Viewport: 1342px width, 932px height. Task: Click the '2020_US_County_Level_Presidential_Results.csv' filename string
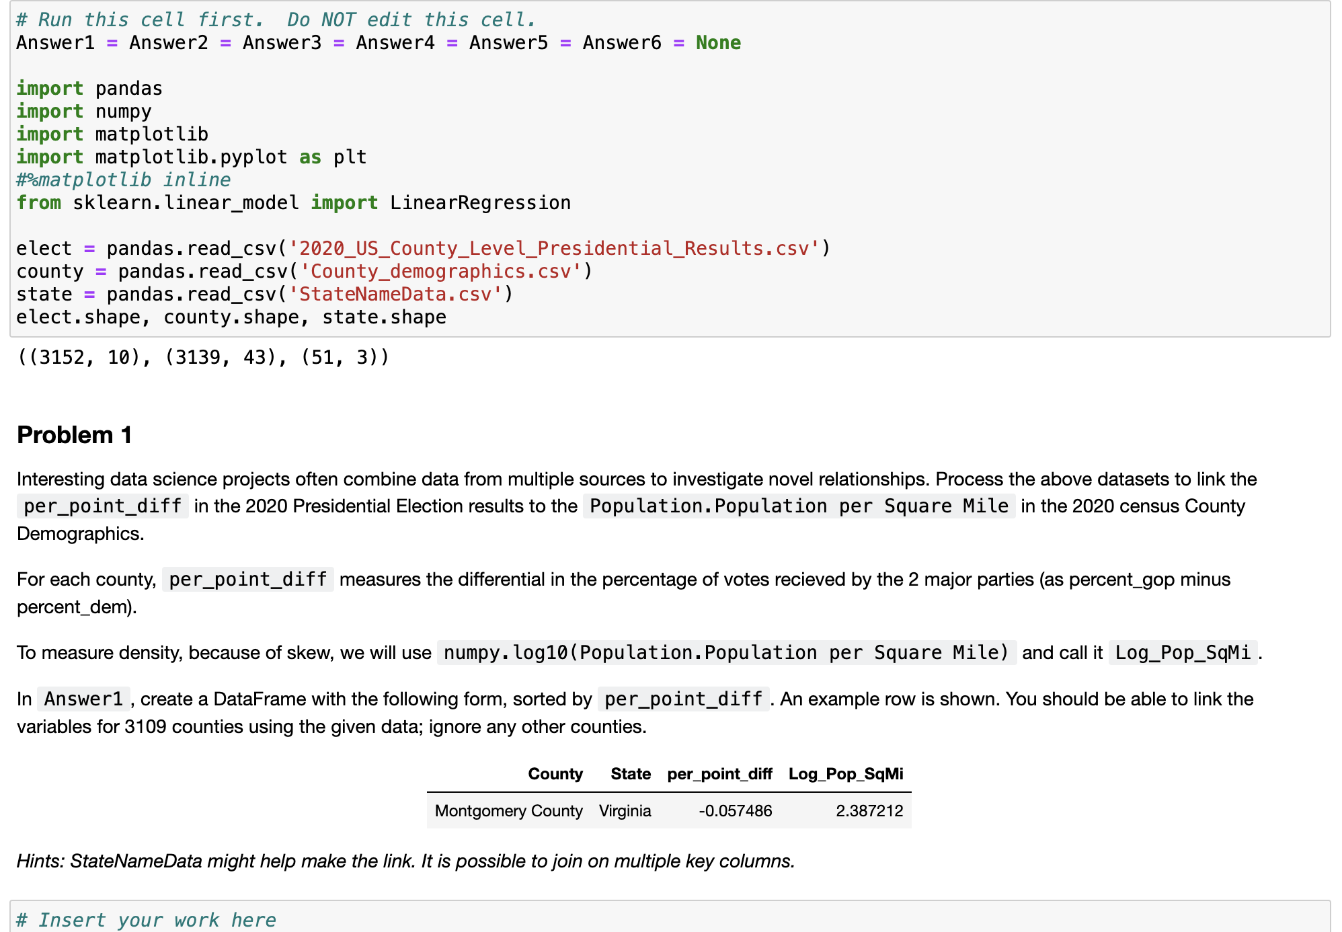click(x=554, y=249)
